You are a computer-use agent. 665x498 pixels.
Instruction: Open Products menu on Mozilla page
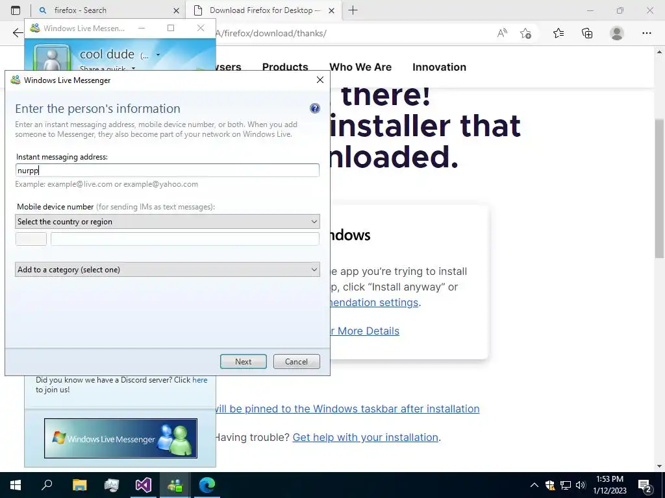[x=285, y=67]
